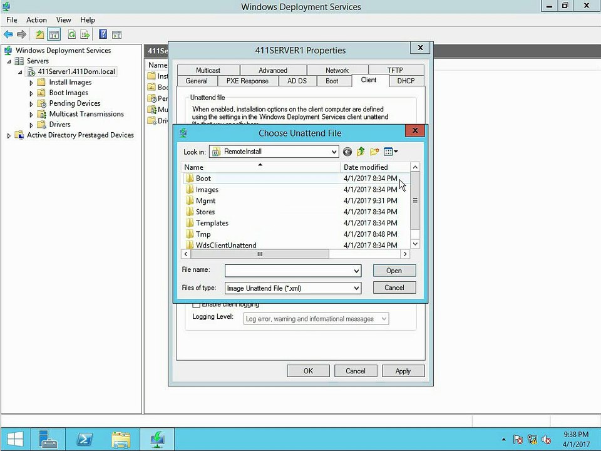Image resolution: width=601 pixels, height=451 pixels.
Task: Click the vertical scrollbar up arrow in file list
Action: 415,167
